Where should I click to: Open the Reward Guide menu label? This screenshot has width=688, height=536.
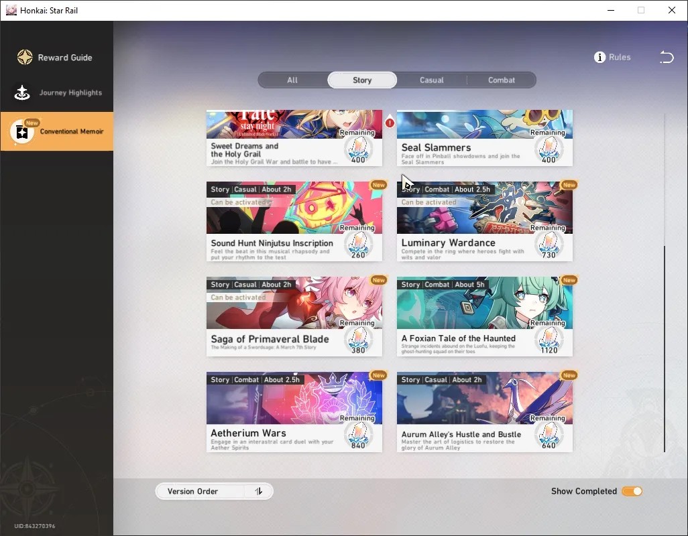point(65,58)
